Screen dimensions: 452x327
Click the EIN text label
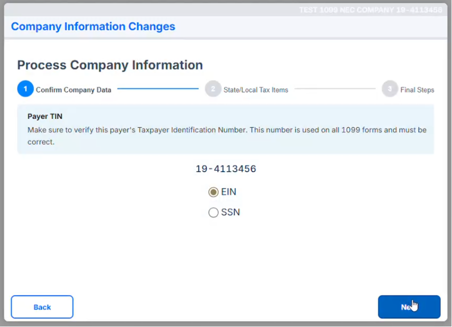[228, 192]
